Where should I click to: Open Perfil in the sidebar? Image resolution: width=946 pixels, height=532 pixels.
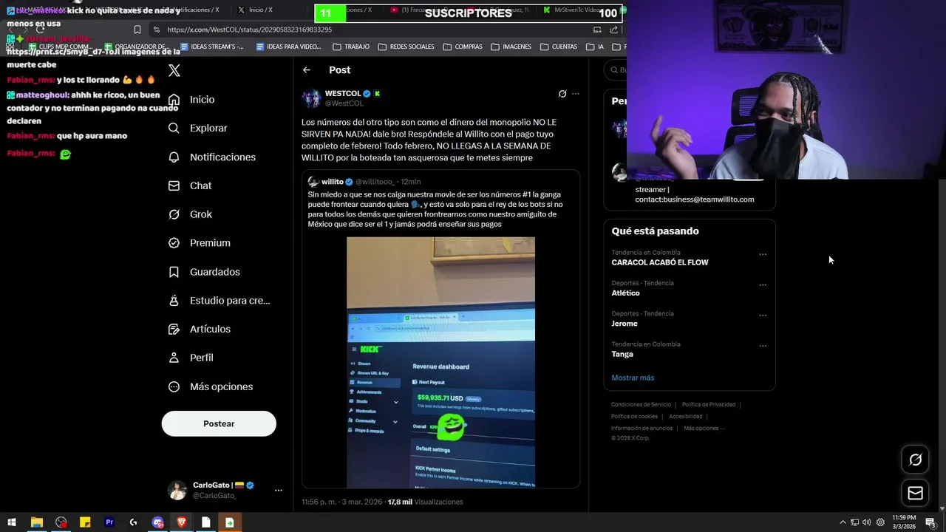[x=191, y=358]
